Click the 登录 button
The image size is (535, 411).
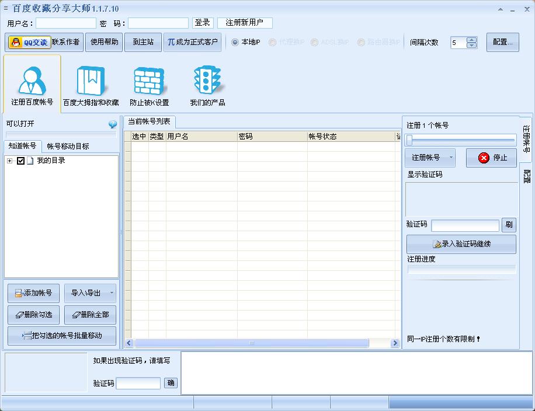pos(203,23)
